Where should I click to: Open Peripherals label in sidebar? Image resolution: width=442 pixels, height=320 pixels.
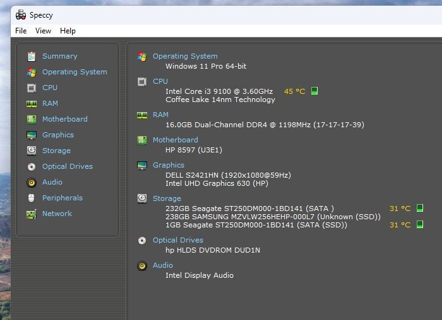pos(63,198)
